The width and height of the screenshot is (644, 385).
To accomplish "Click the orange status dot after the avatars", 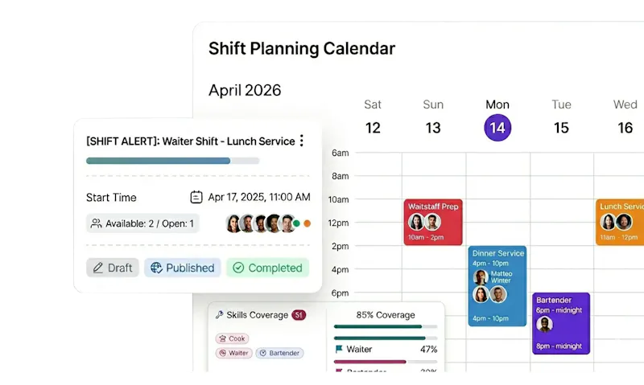I will point(307,223).
